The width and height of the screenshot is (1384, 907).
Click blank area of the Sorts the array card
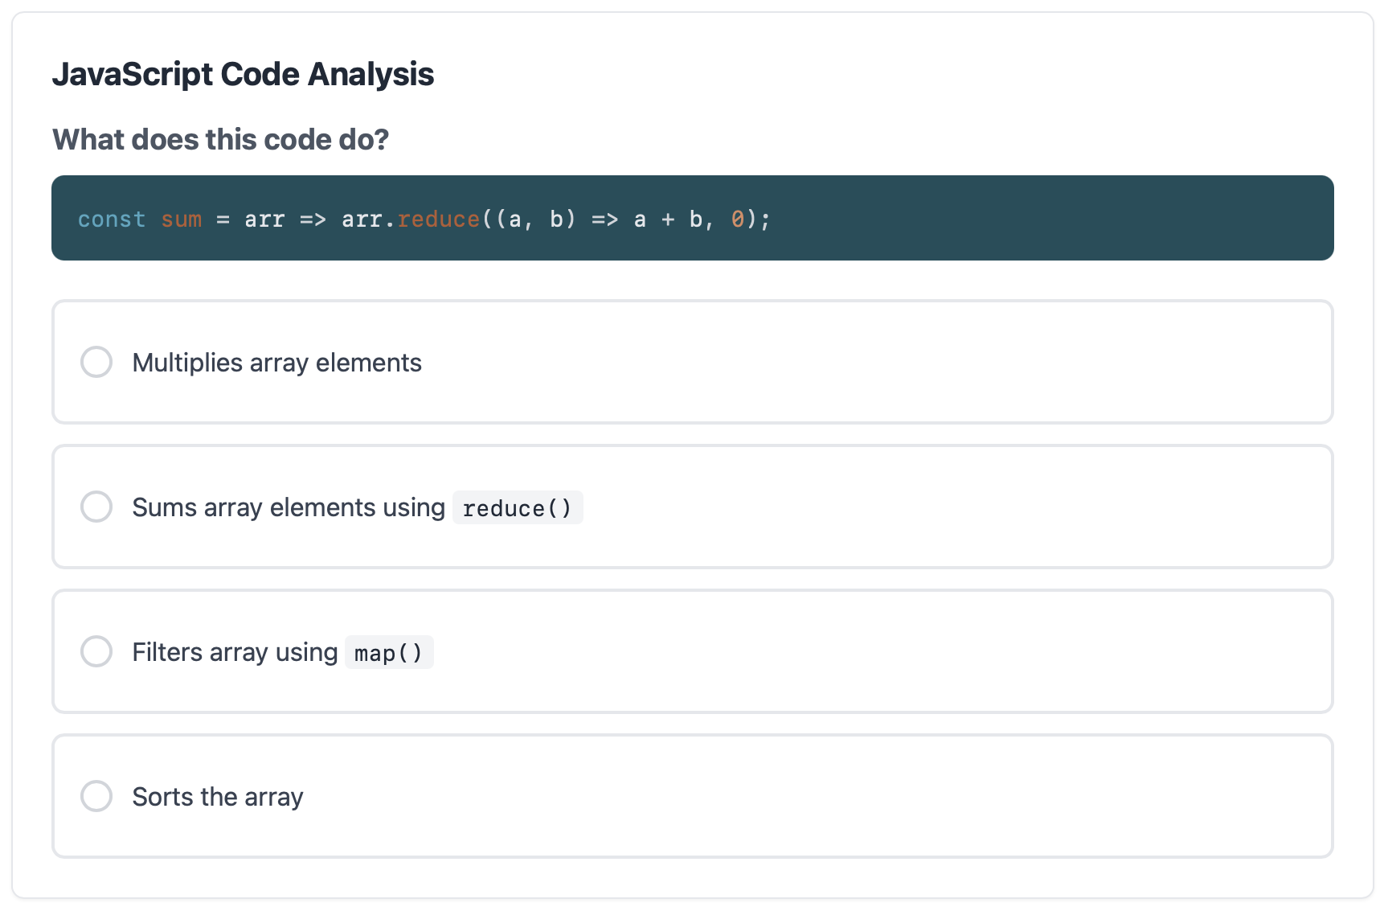coord(804,796)
